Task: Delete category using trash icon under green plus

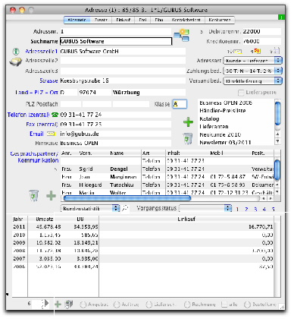Action: 188,138
